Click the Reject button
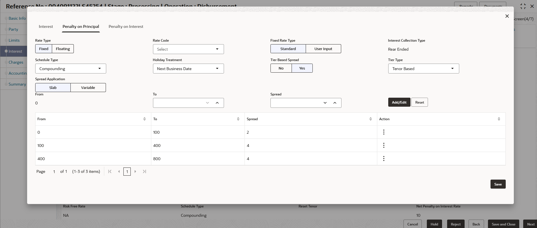This screenshot has width=537, height=228. [456, 224]
